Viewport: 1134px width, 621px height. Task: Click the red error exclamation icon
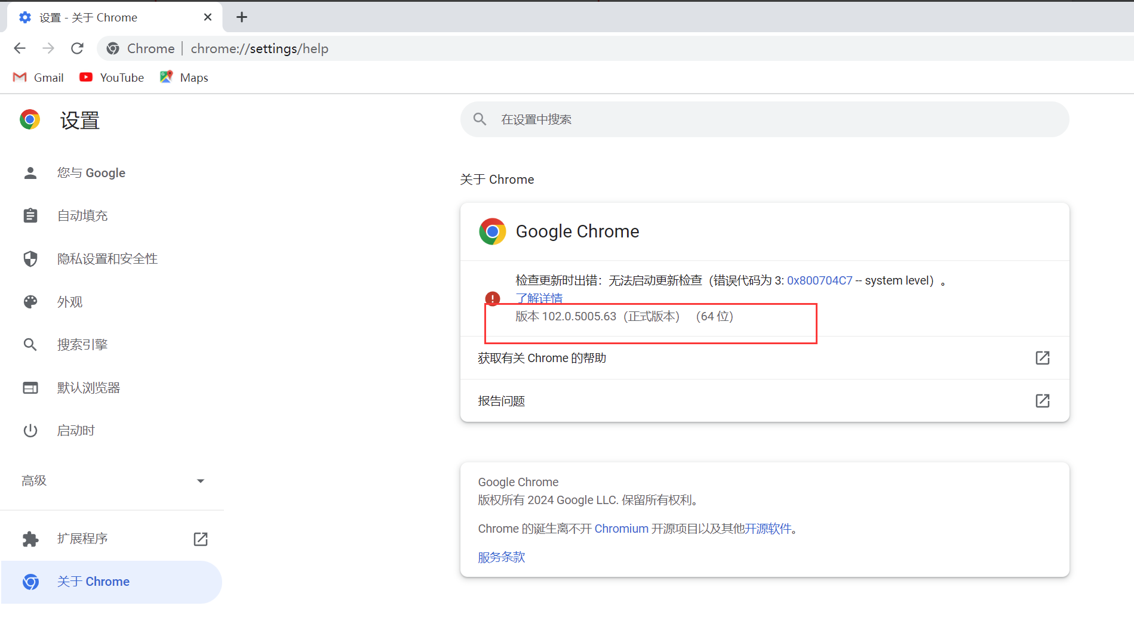coord(492,298)
